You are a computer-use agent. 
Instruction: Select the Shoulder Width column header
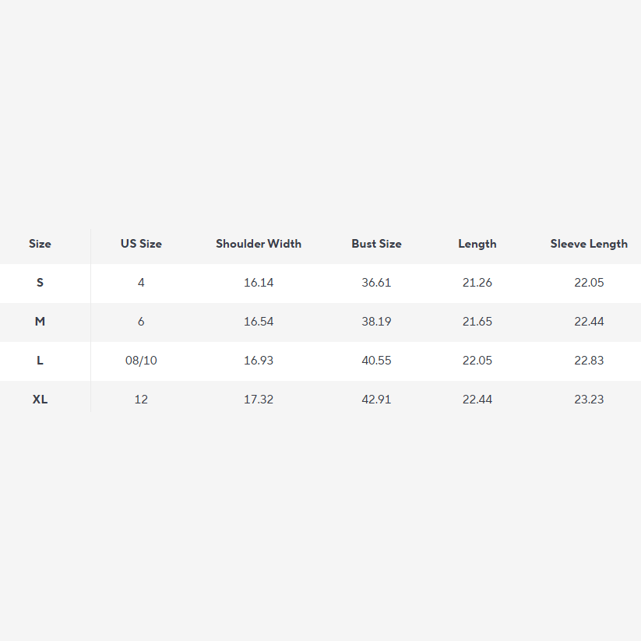pos(259,244)
